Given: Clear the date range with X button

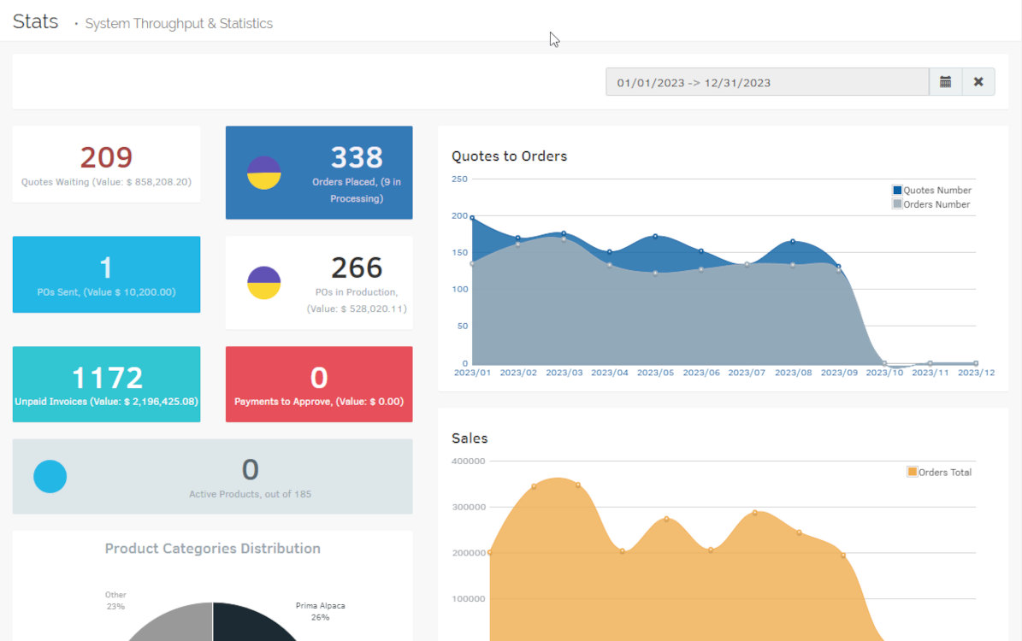Looking at the screenshot, I should (978, 82).
